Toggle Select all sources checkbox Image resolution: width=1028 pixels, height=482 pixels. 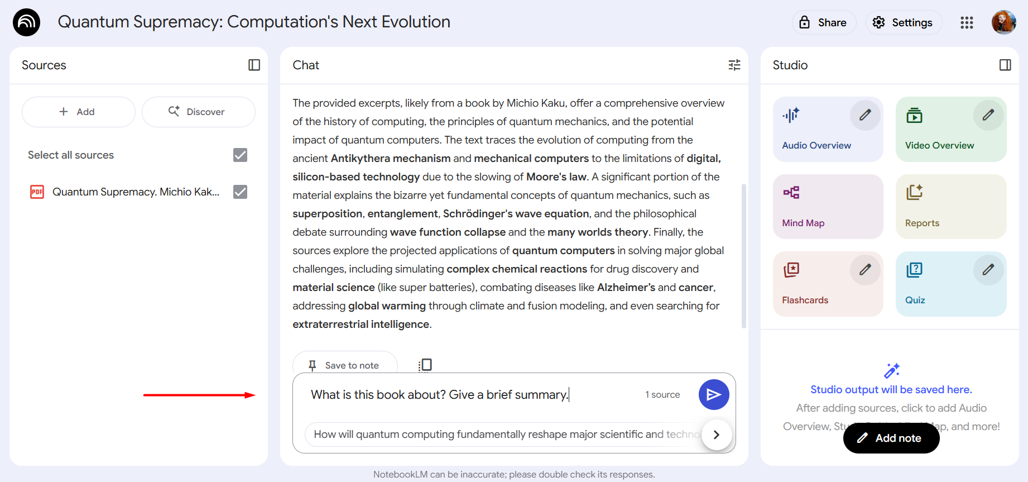(x=240, y=155)
